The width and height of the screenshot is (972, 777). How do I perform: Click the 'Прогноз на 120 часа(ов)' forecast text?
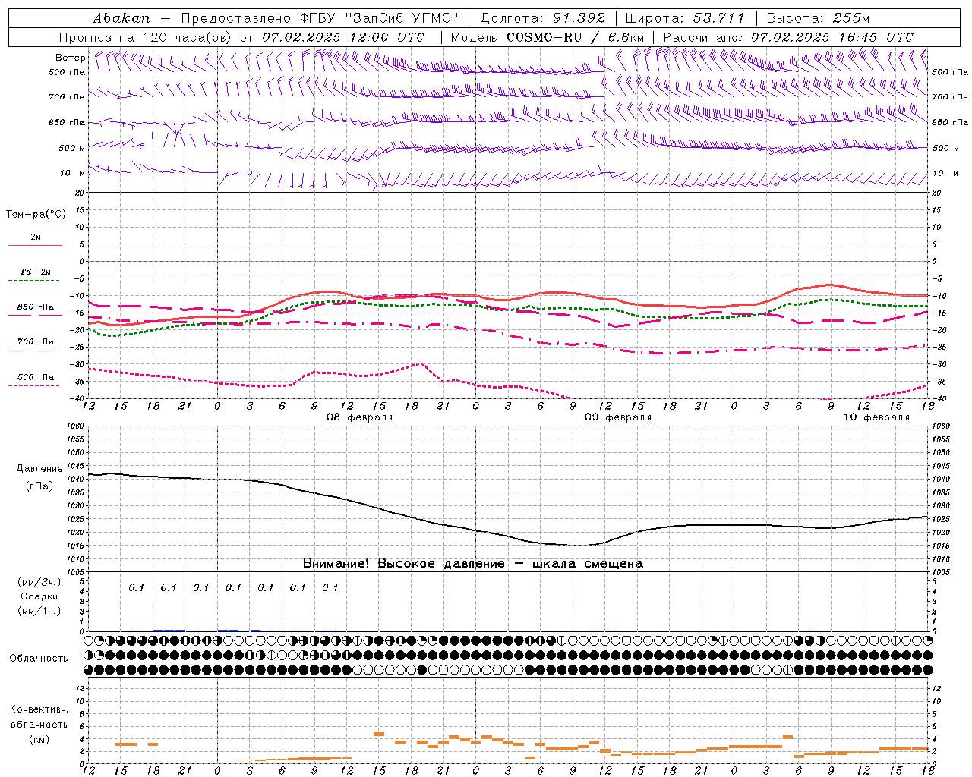146,37
